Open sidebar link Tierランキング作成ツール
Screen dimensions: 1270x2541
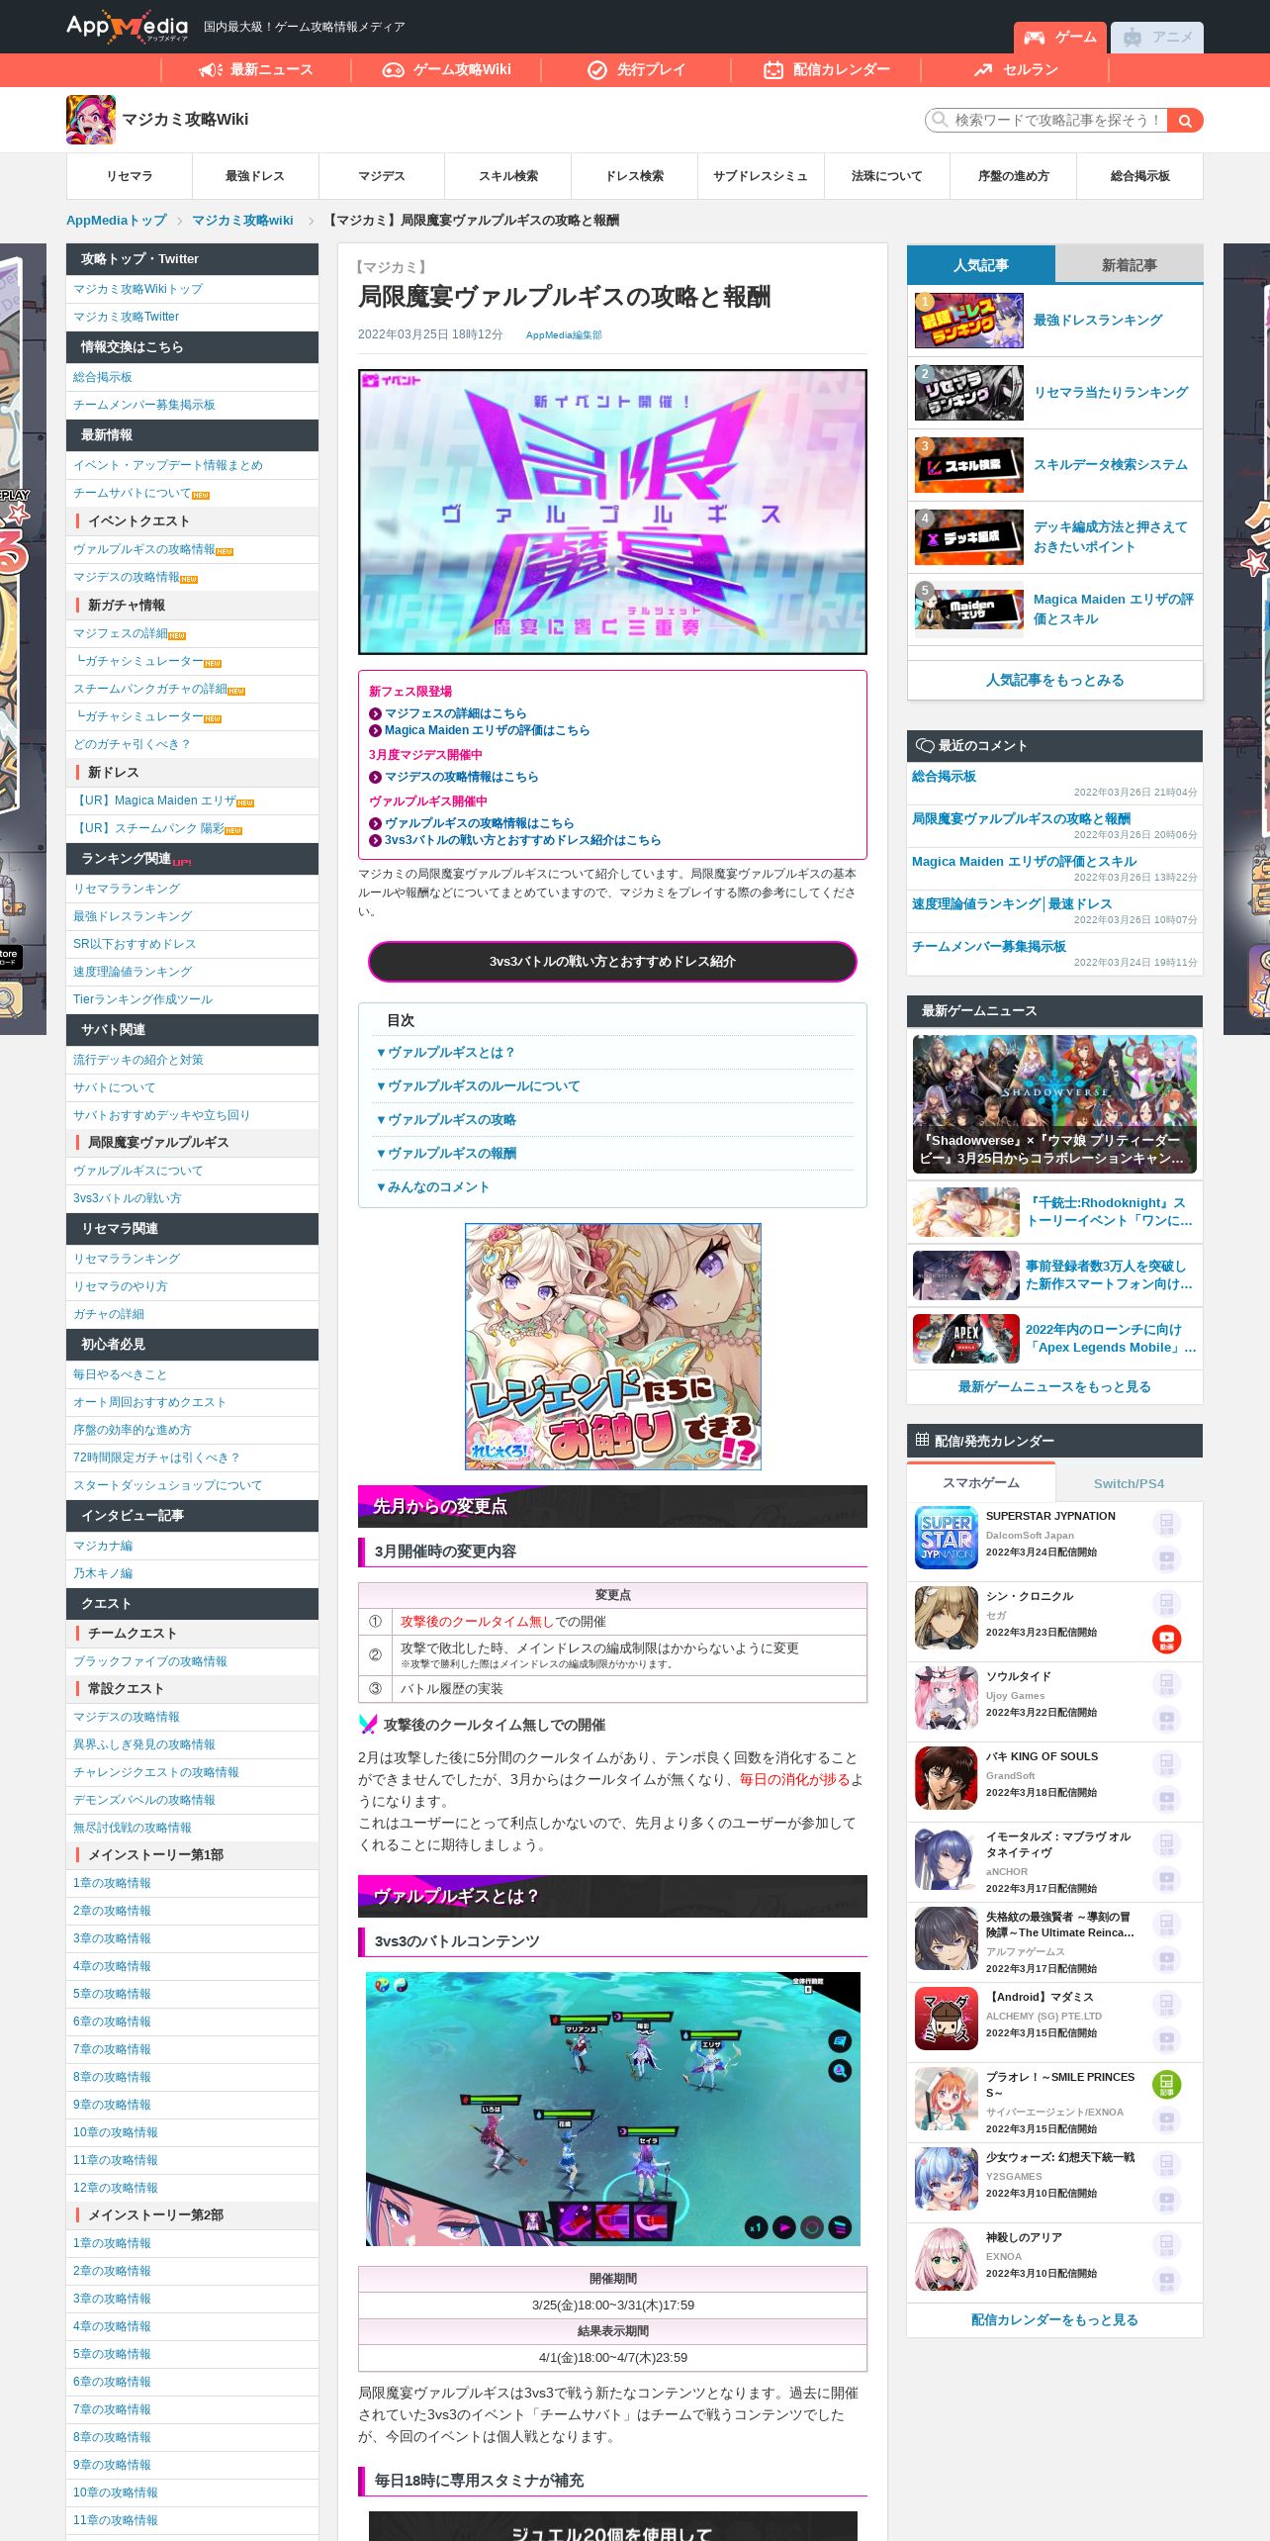(142, 999)
